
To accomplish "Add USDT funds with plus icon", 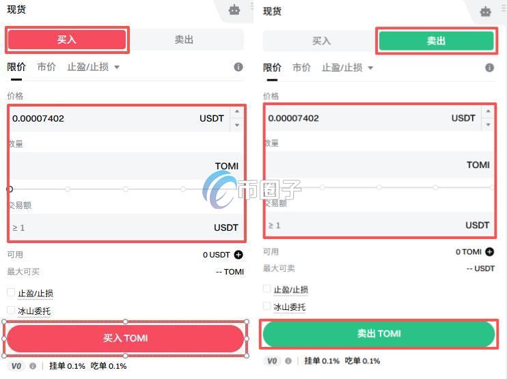I will coord(238,255).
